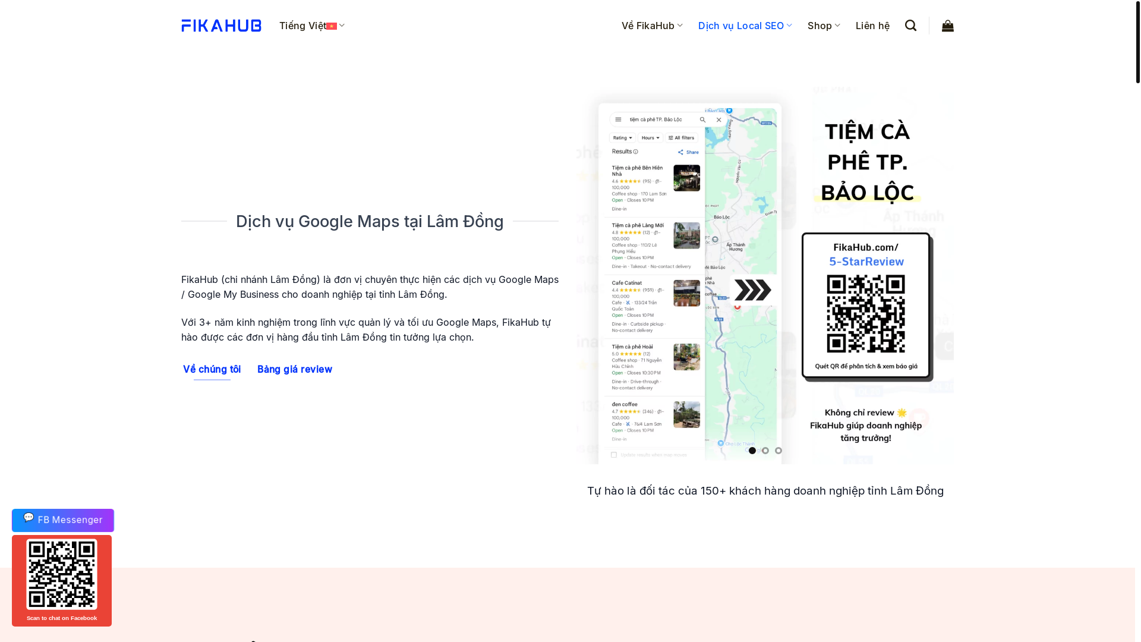This screenshot has width=1141, height=642.
Task: Open the search magnifier icon
Action: (x=910, y=26)
